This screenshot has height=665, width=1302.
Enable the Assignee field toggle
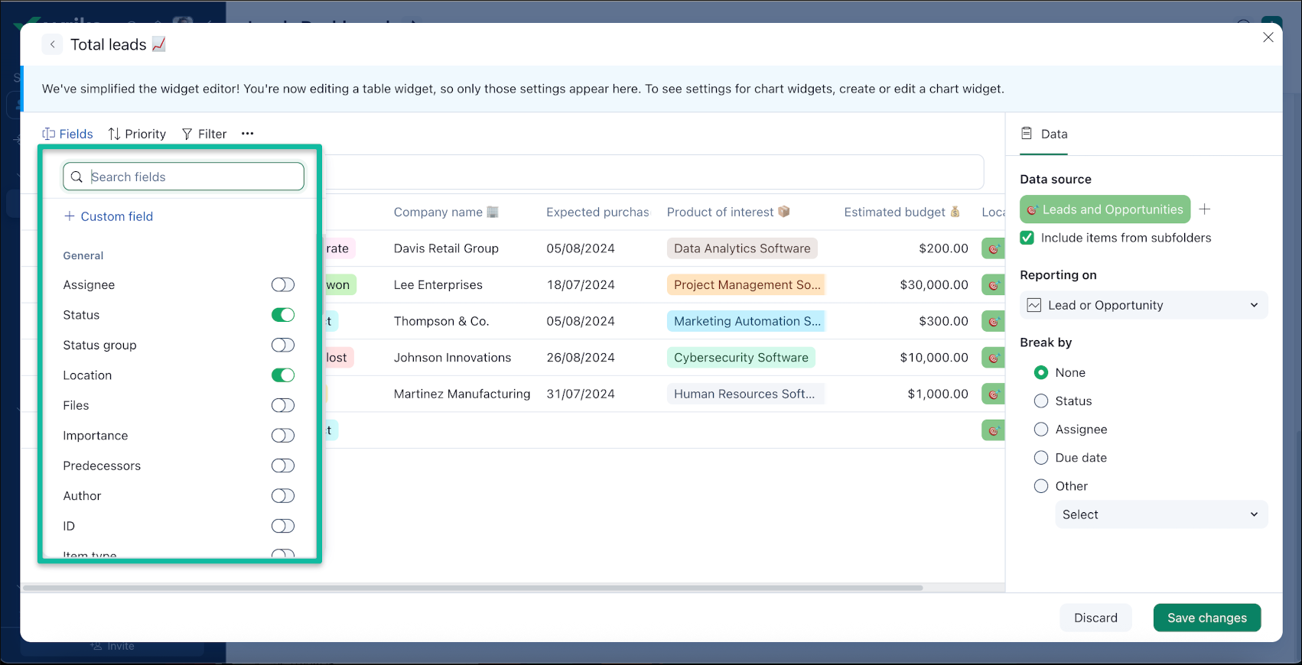click(x=282, y=285)
